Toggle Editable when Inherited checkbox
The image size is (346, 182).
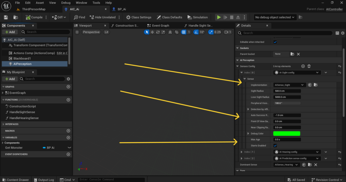pyautogui.click(x=275, y=42)
